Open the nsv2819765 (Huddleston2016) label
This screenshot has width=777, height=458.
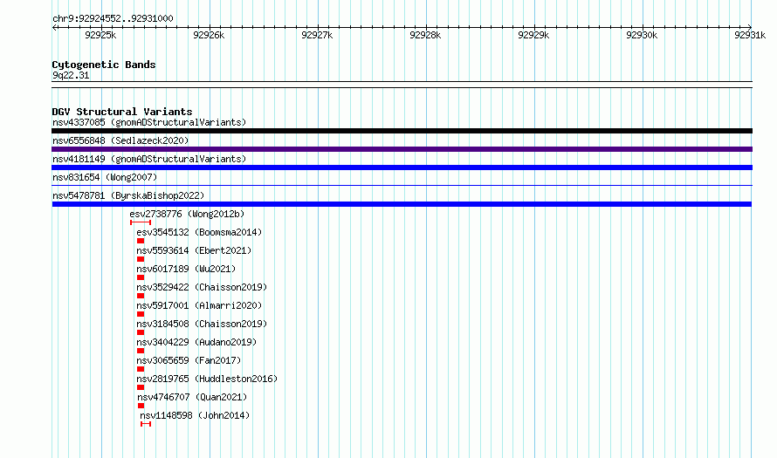click(207, 379)
